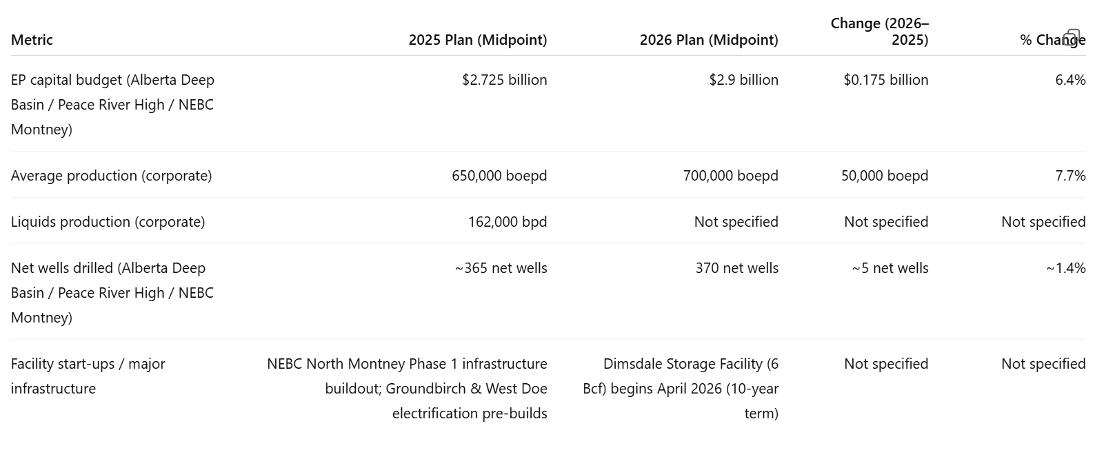Image resolution: width=1115 pixels, height=459 pixels.
Task: Click the 650,000 boepd value
Action: 499,176
